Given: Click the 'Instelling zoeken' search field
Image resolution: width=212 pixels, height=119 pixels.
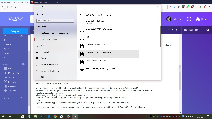Looking at the screenshot, I should pos(55,21).
